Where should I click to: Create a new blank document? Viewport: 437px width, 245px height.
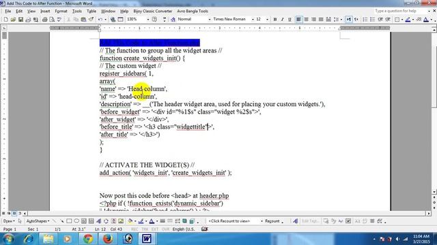(x=5, y=20)
